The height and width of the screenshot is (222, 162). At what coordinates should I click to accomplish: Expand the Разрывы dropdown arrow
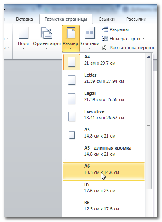click(131, 29)
